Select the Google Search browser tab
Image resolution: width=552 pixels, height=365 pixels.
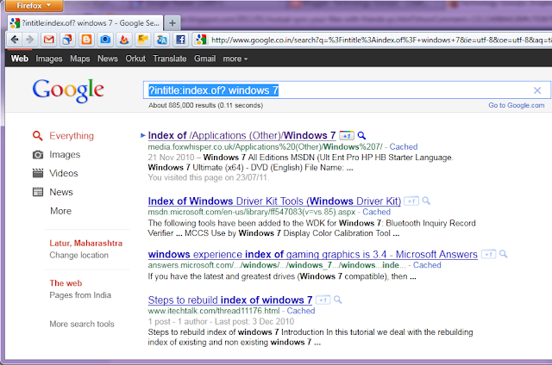(x=85, y=23)
